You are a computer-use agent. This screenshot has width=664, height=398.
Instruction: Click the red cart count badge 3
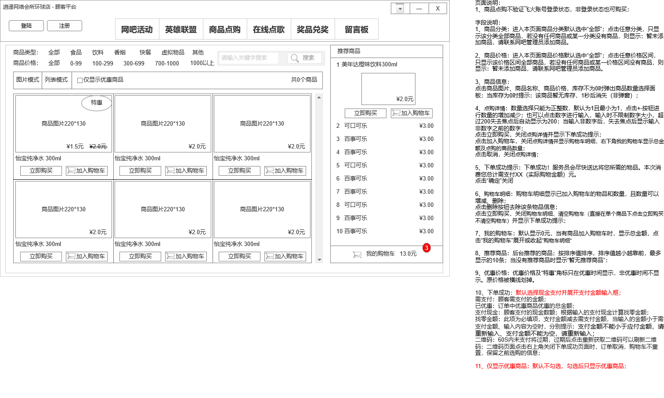[426, 248]
